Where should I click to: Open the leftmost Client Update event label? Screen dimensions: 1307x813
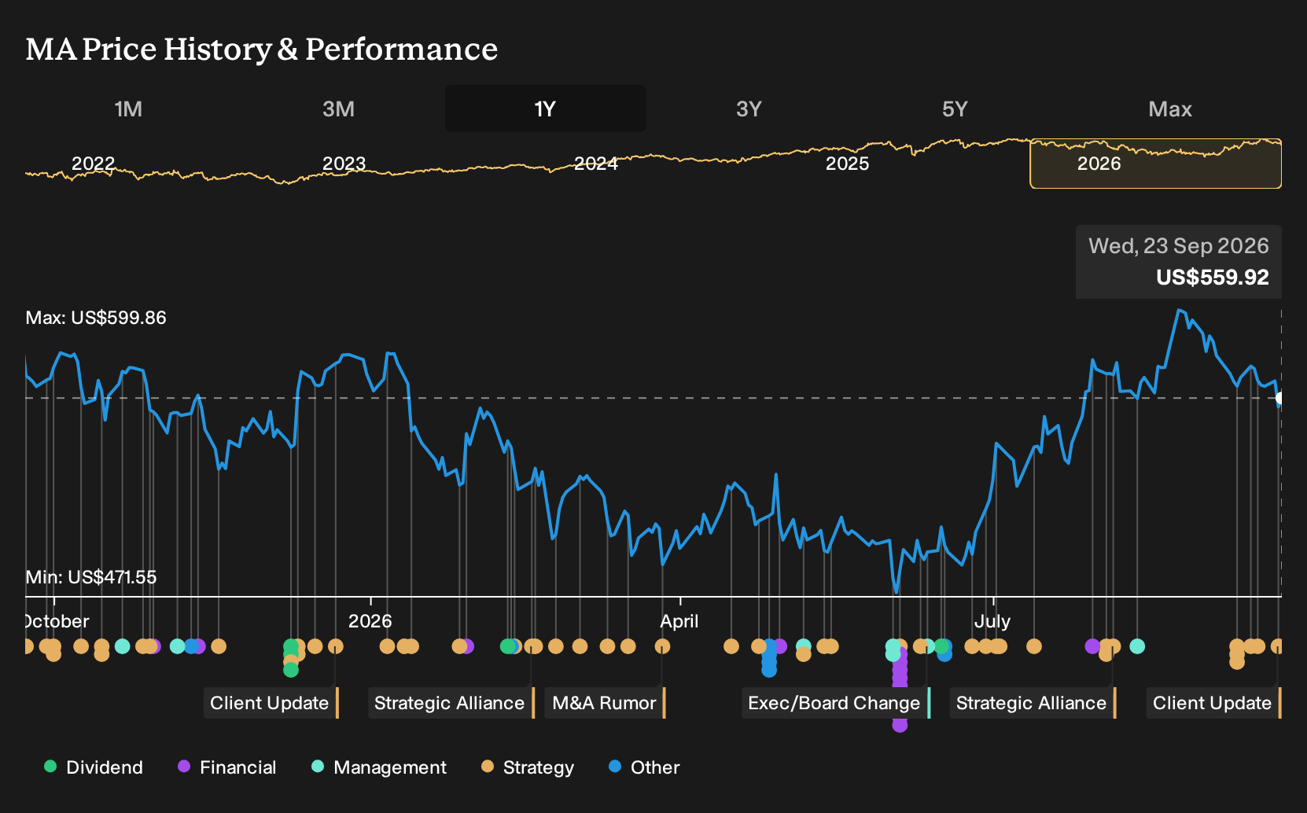(x=271, y=703)
